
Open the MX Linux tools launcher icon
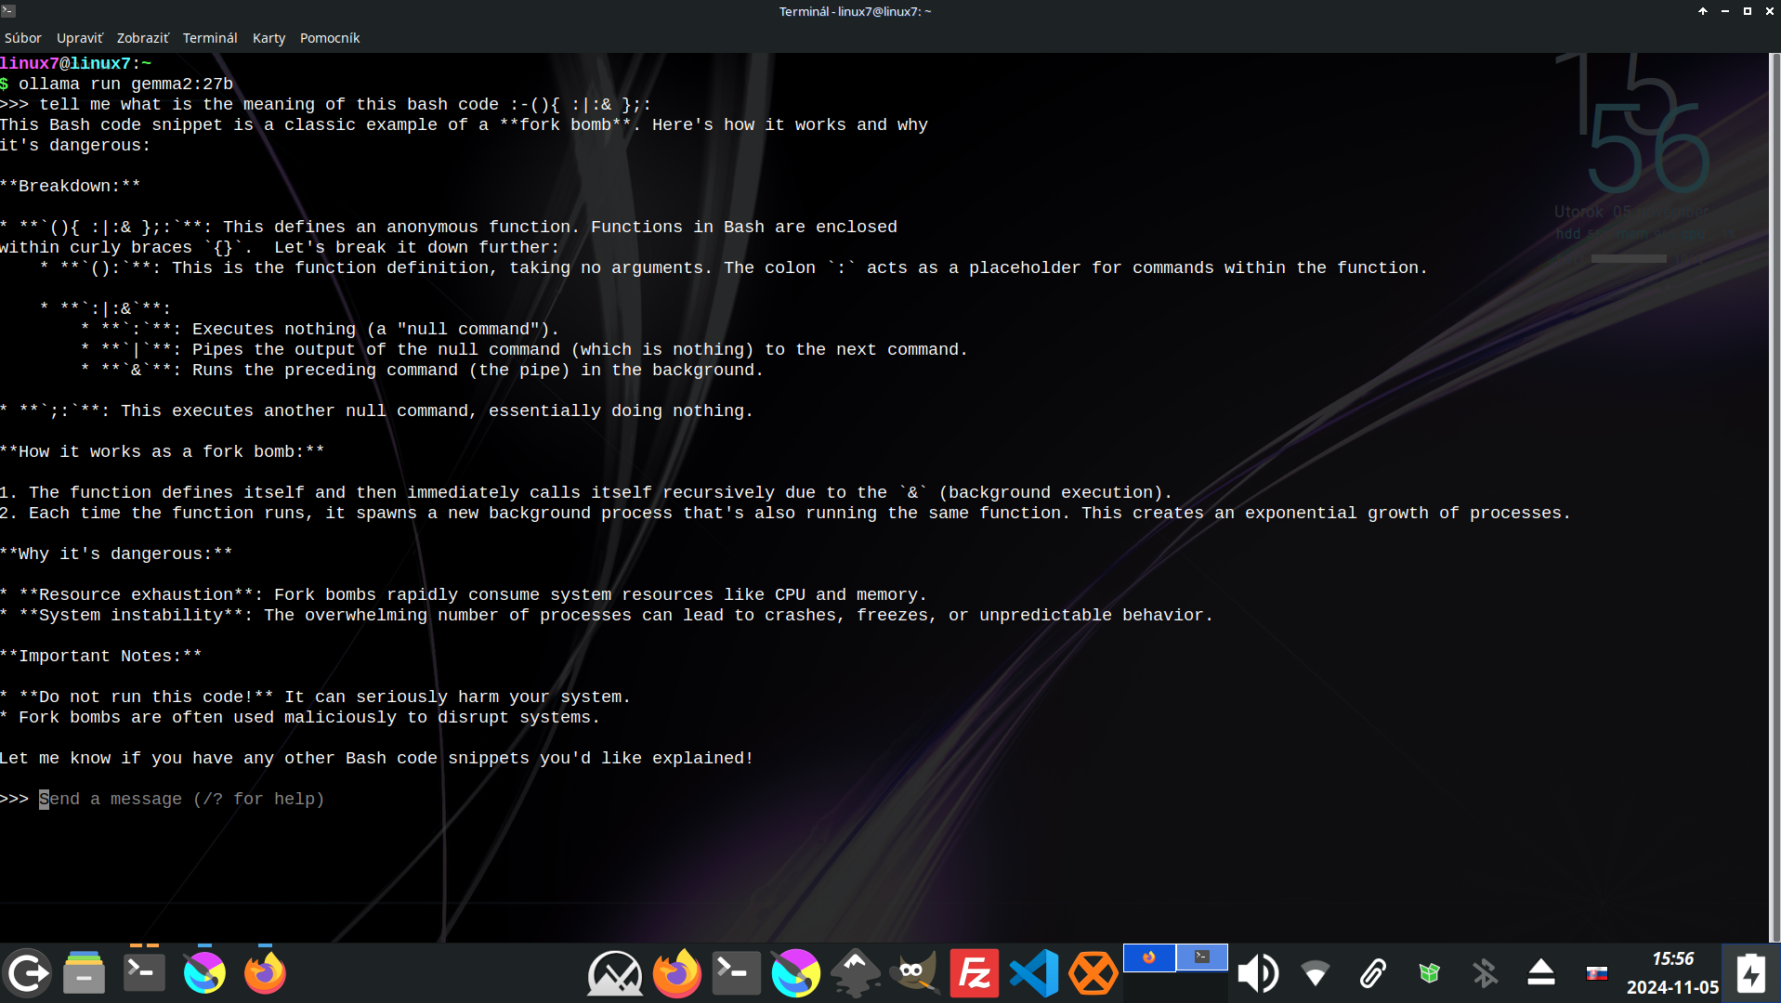[x=615, y=973]
